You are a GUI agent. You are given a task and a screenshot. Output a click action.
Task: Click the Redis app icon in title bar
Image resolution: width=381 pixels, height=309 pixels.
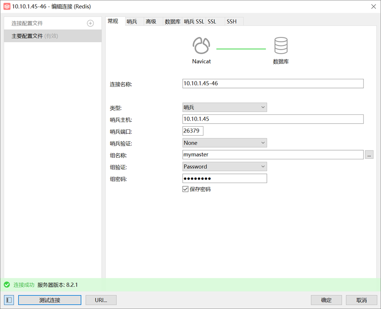[7, 6]
